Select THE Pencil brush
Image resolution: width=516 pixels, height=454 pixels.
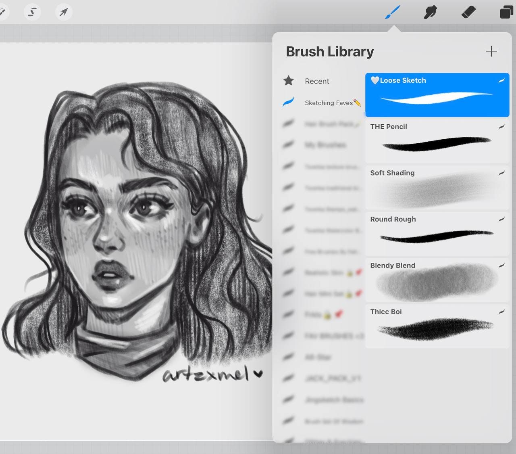437,141
